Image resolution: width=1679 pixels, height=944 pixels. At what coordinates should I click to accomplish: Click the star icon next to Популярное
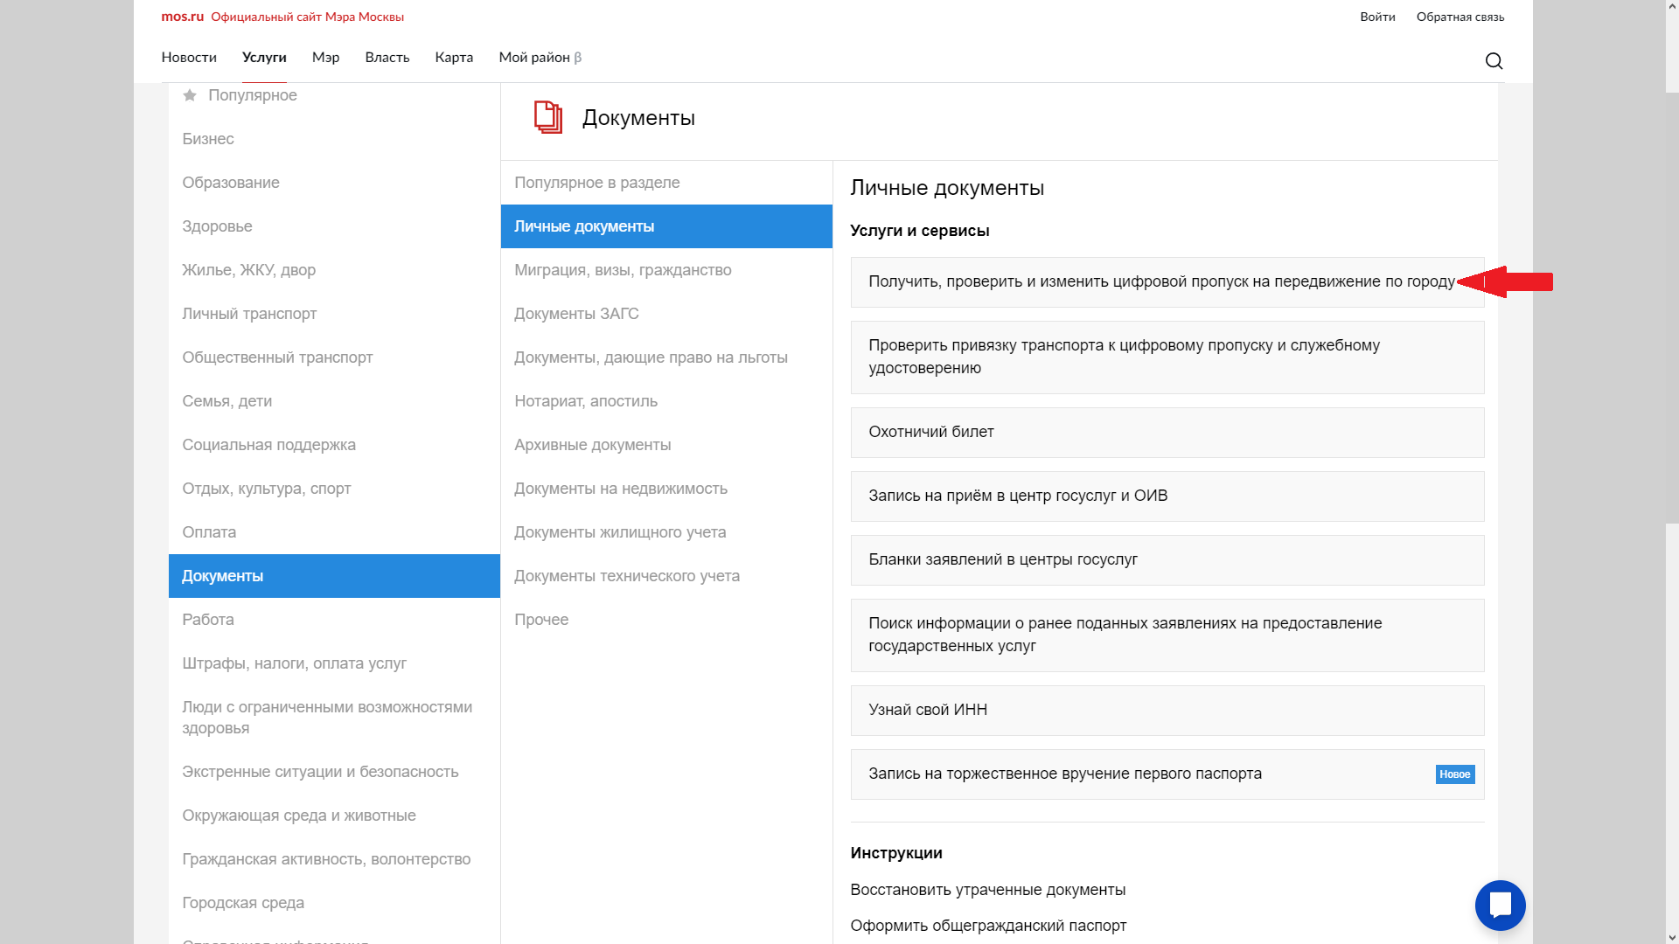click(190, 95)
